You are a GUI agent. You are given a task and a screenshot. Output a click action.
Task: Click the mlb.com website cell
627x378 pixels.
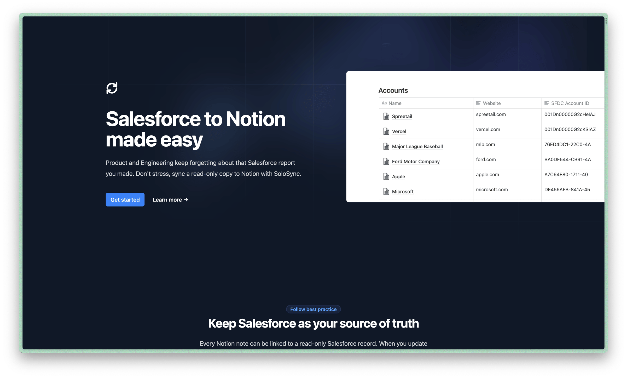click(485, 144)
